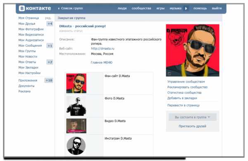248x161 pixels.
Task: Click the music player play icon
Action: point(186,8)
